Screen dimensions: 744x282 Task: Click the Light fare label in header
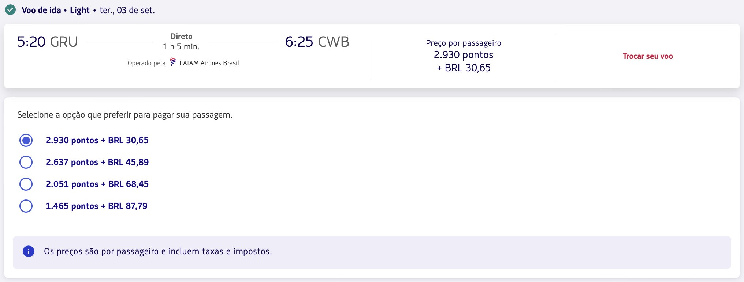point(80,10)
